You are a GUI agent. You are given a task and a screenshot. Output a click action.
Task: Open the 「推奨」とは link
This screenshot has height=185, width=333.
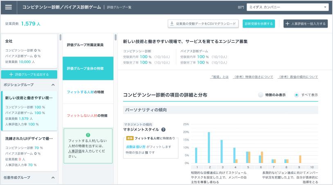click(x=219, y=77)
